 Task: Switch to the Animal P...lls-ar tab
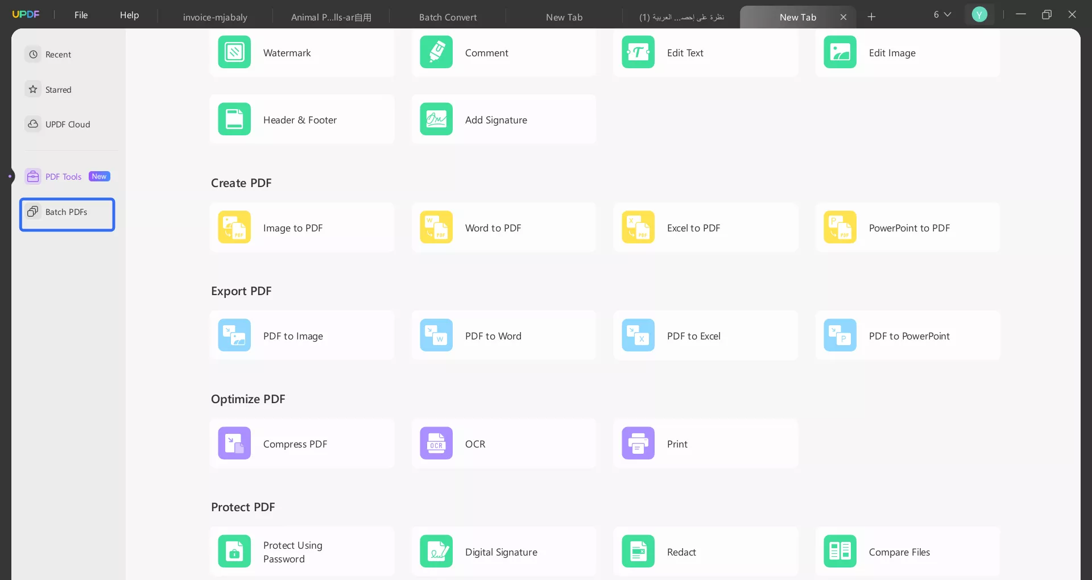[x=331, y=17]
